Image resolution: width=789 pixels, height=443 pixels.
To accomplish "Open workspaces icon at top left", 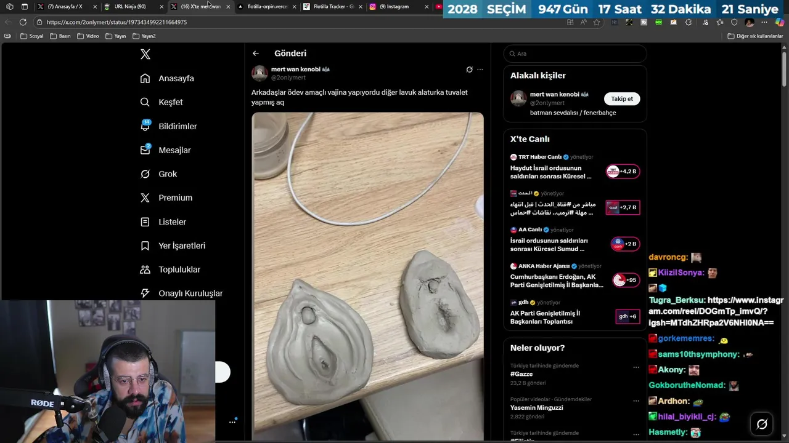I will [x=9, y=7].
